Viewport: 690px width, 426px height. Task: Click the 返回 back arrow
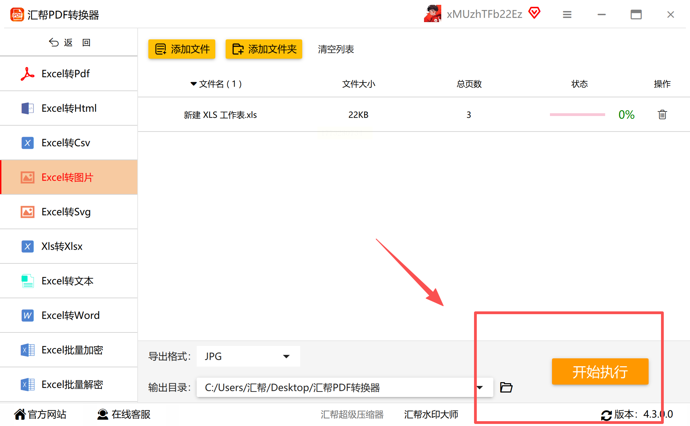54,42
